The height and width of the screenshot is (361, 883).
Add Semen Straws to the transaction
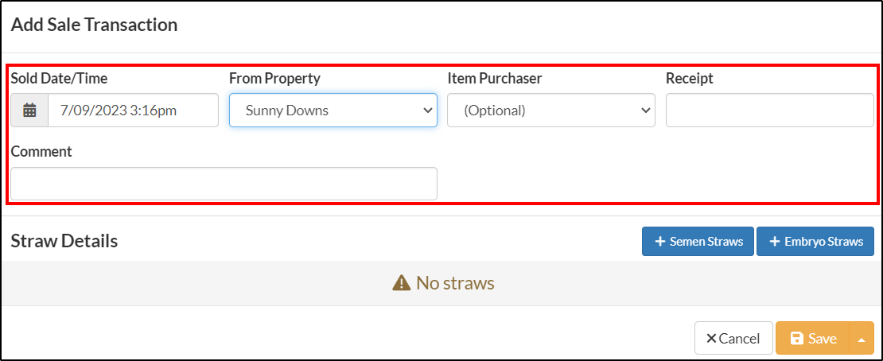(698, 242)
